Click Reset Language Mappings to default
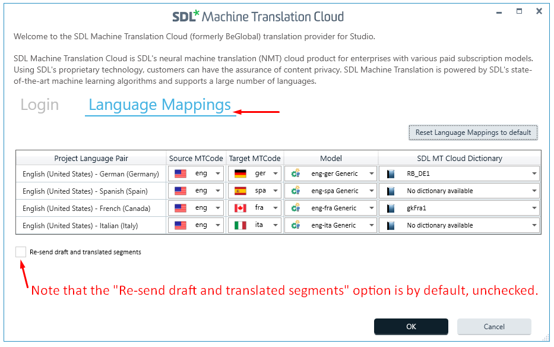This screenshot has height=347, width=554. point(473,133)
